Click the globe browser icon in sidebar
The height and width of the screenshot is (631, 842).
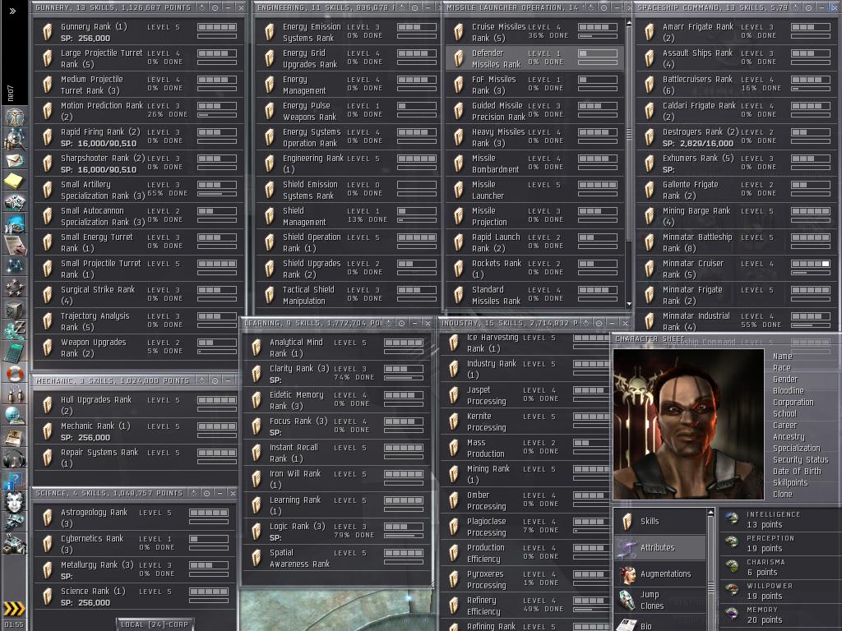(x=15, y=416)
